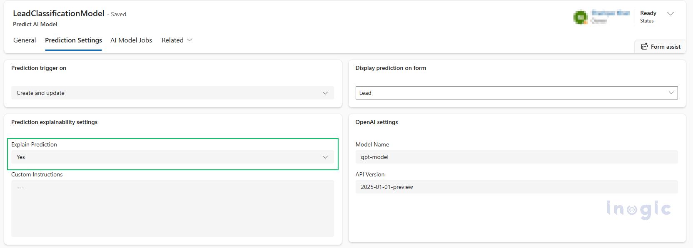693x248 pixels.
Task: Click the owner avatar icon
Action: [x=581, y=17]
